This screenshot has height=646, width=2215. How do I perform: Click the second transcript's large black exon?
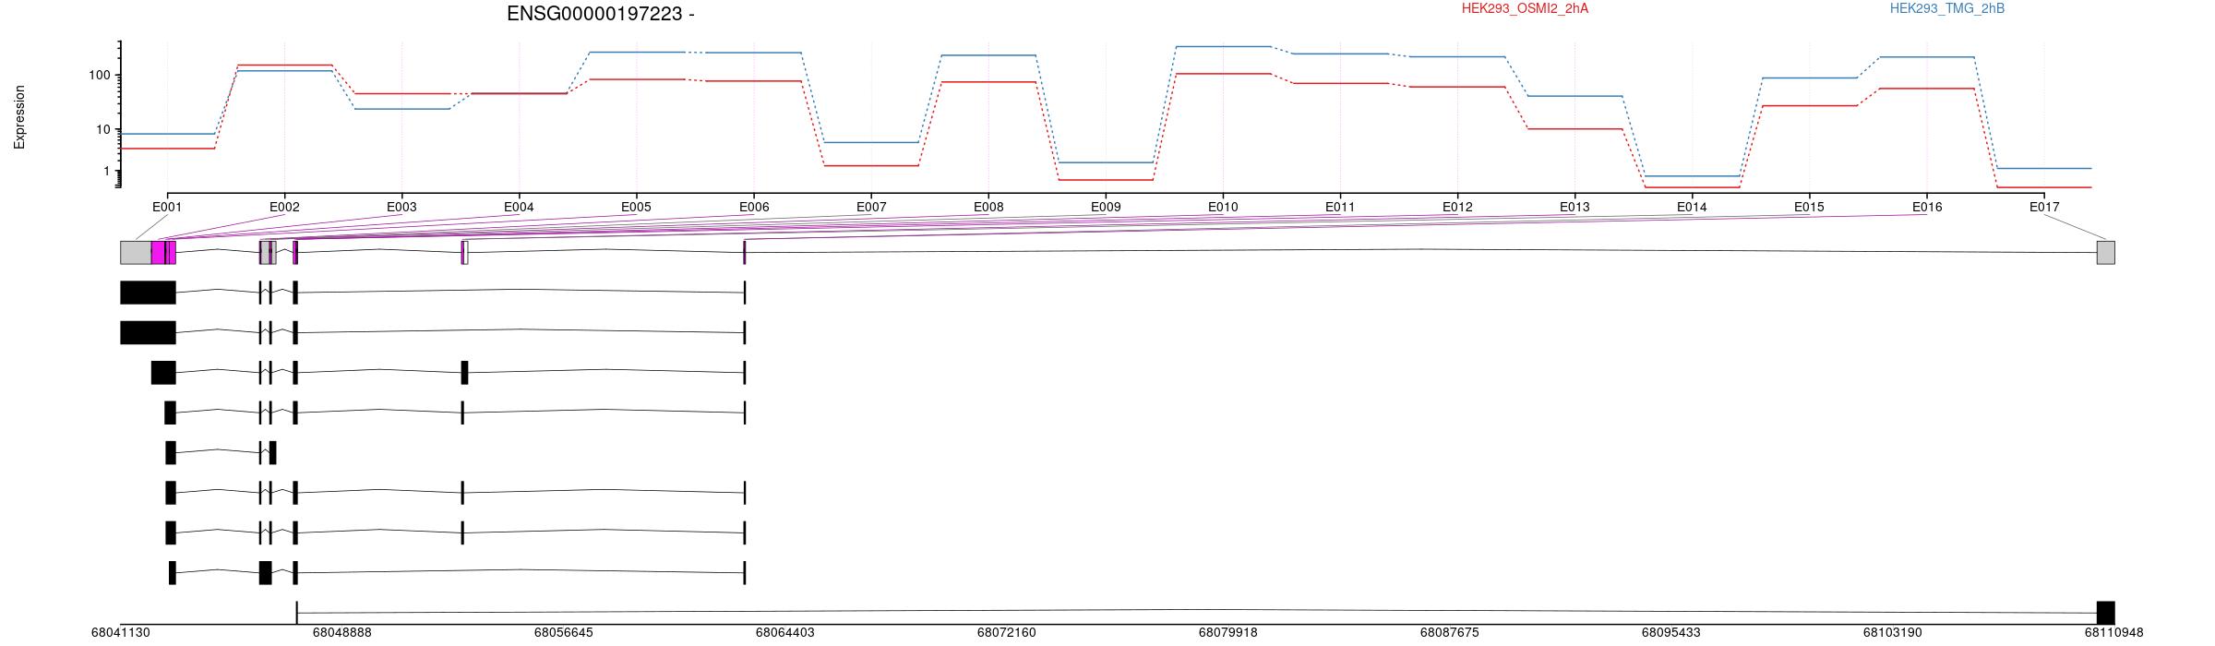point(148,332)
